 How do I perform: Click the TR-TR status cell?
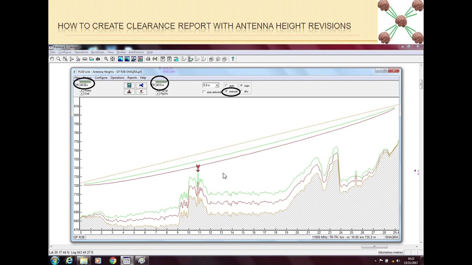(x=334, y=237)
